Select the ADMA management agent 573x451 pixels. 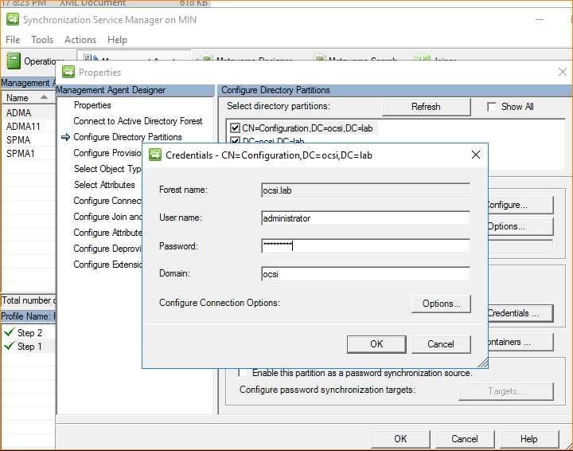(x=28, y=112)
